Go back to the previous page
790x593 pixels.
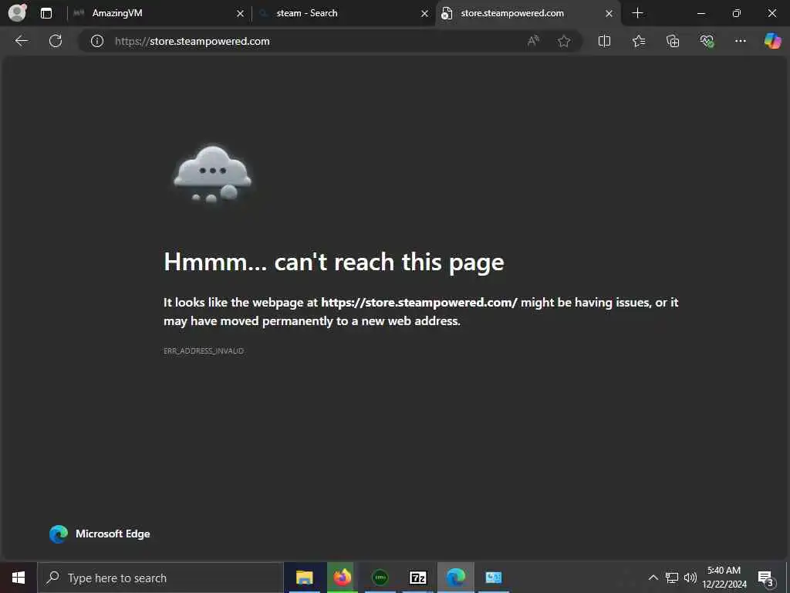point(22,41)
